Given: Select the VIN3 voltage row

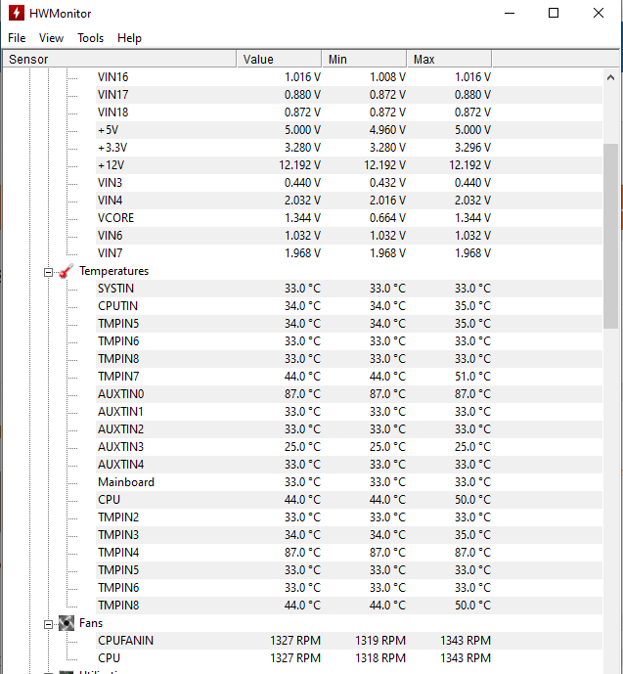Looking at the screenshot, I should [349, 183].
